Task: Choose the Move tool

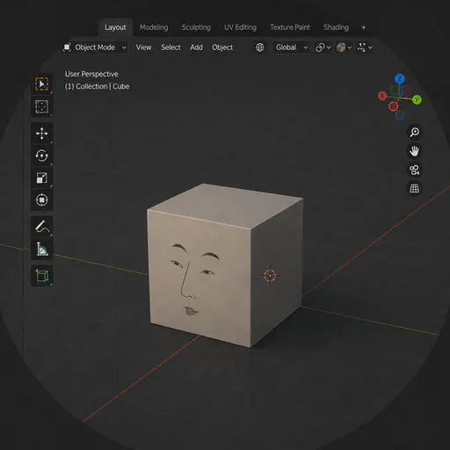Action: pyautogui.click(x=42, y=134)
